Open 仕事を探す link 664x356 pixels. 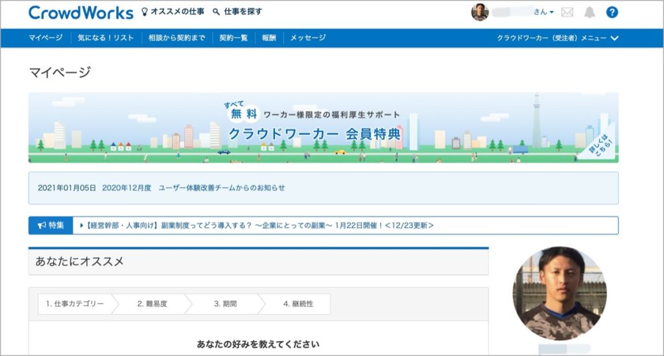pos(243,12)
